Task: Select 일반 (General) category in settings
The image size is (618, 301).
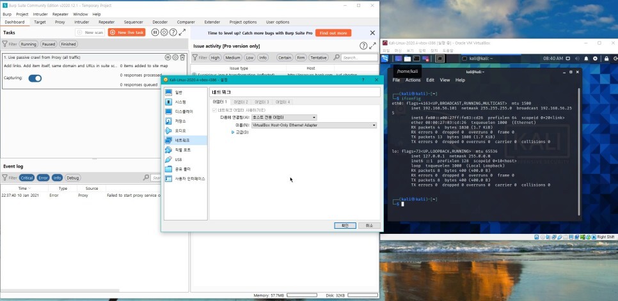Action: 186,93
